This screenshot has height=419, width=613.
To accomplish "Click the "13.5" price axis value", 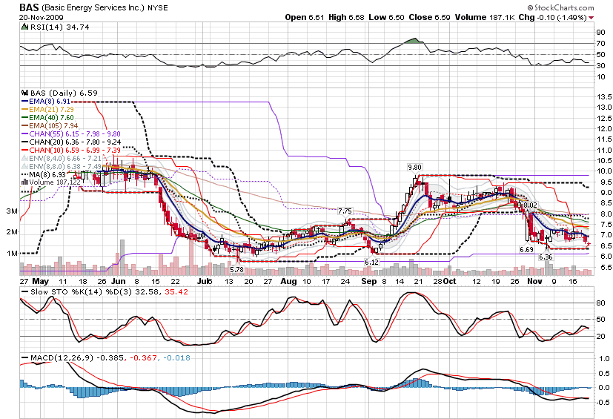I will pos(604,96).
